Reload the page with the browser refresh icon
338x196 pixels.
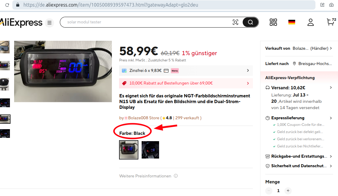[7, 5]
